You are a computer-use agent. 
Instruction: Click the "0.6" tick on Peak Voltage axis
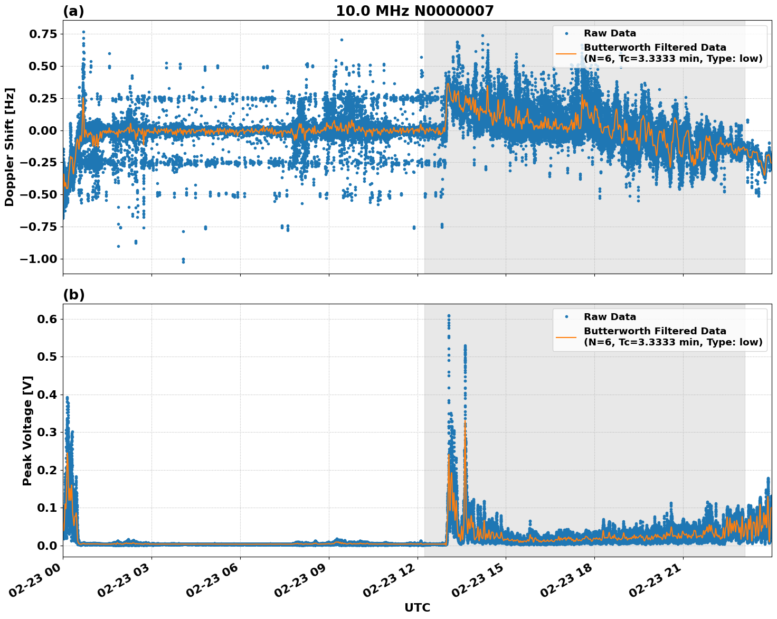tap(48, 319)
